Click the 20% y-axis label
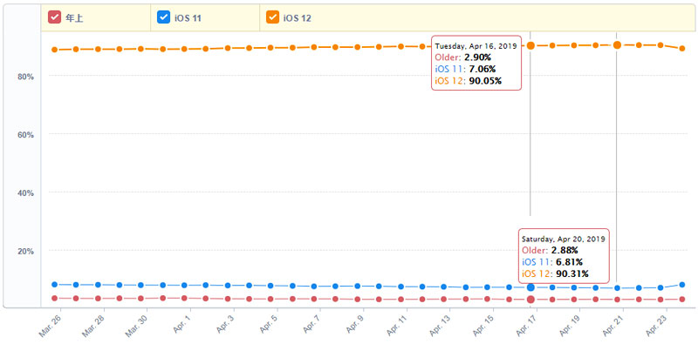 [26, 251]
